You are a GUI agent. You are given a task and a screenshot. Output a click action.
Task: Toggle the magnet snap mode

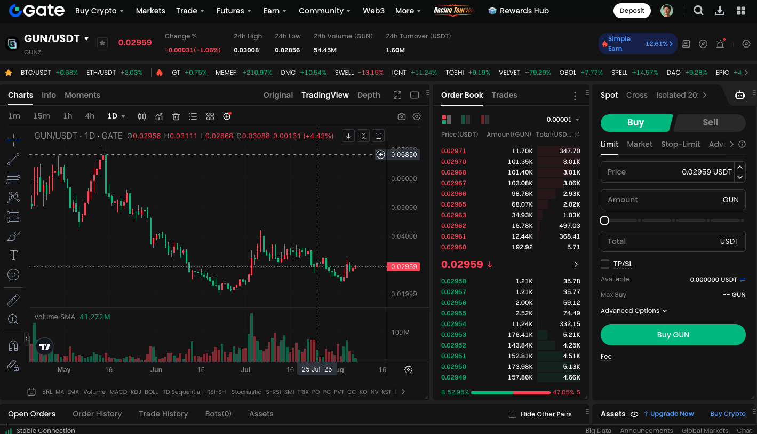point(14,346)
